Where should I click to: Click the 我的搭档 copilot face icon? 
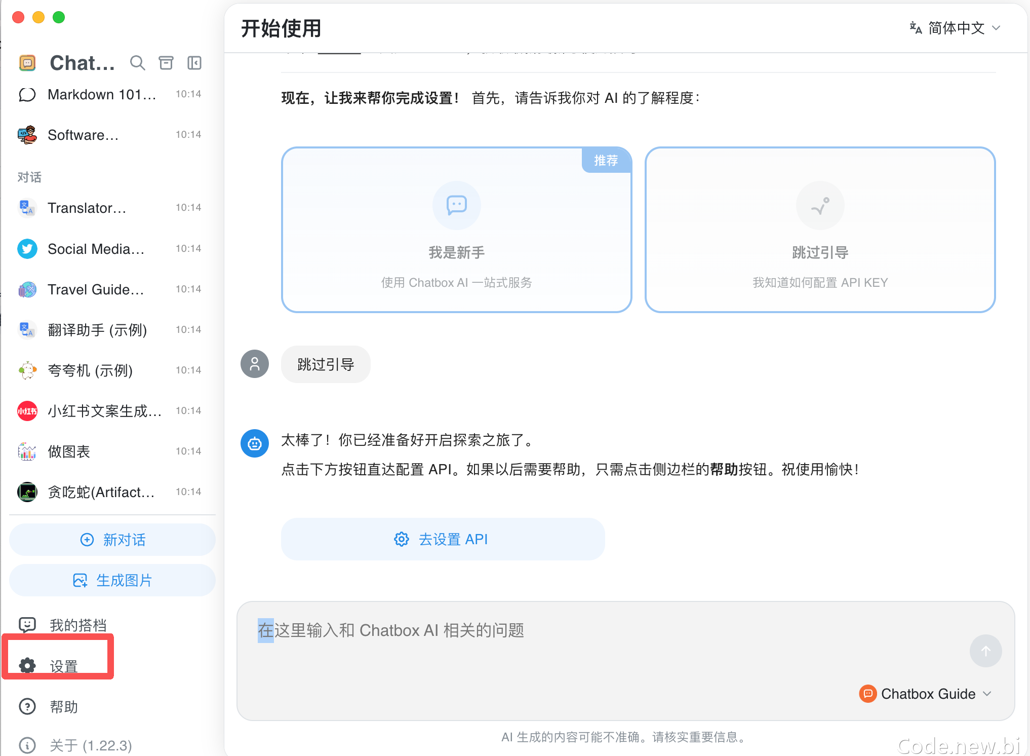(27, 625)
